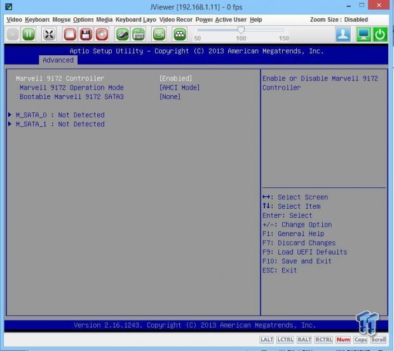Toggle the Num lock indicator
This screenshot has width=394, height=351.
pos(343,340)
